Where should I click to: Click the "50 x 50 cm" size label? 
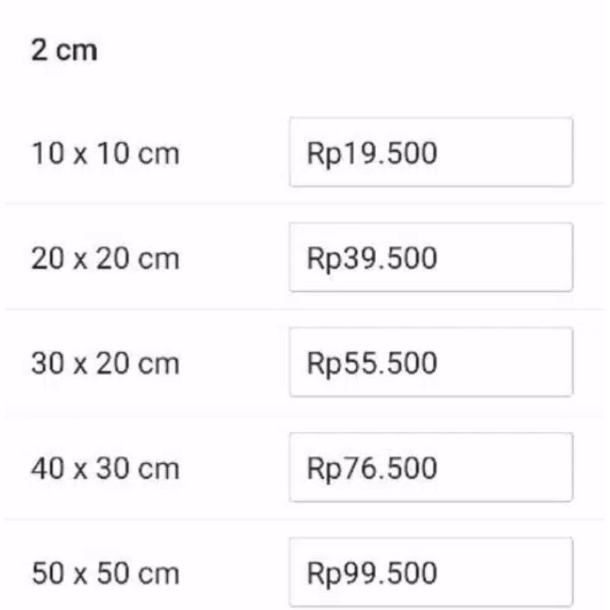[105, 573]
